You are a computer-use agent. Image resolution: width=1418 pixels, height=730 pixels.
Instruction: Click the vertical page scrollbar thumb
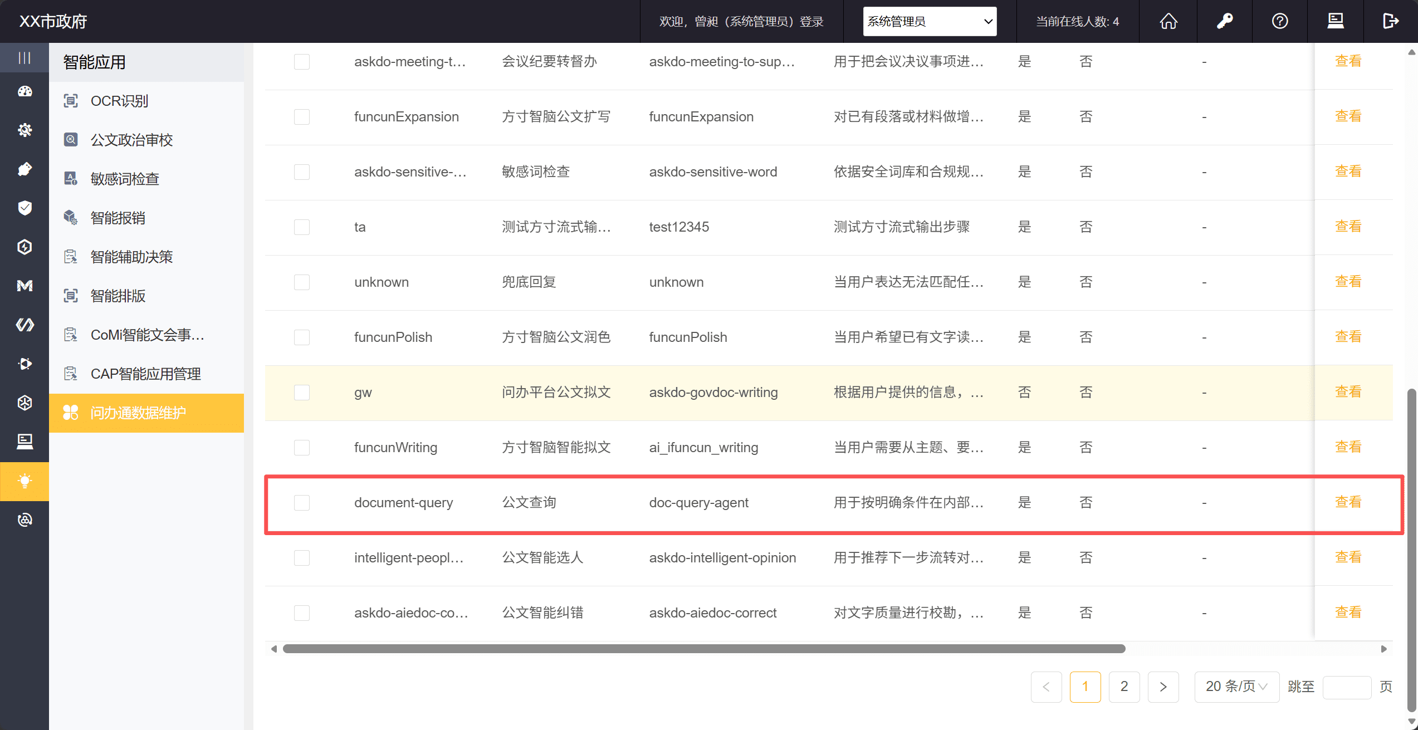tap(1411, 550)
